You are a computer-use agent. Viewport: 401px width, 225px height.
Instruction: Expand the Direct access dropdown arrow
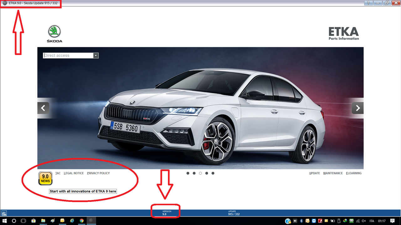click(96, 55)
